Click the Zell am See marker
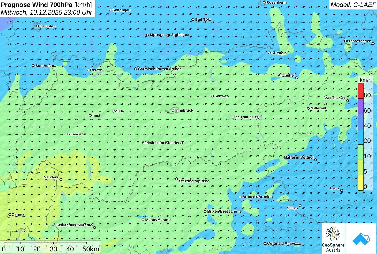The image size is (377, 254). tap(348, 101)
